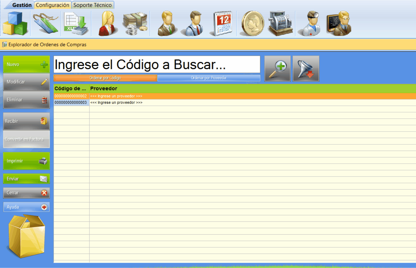
Task: Open the stacks of cash icon
Action: 135,23
